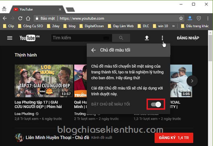The width and height of the screenshot is (213, 146).
Task: Click the browser forward arrow
Action: (12, 18)
